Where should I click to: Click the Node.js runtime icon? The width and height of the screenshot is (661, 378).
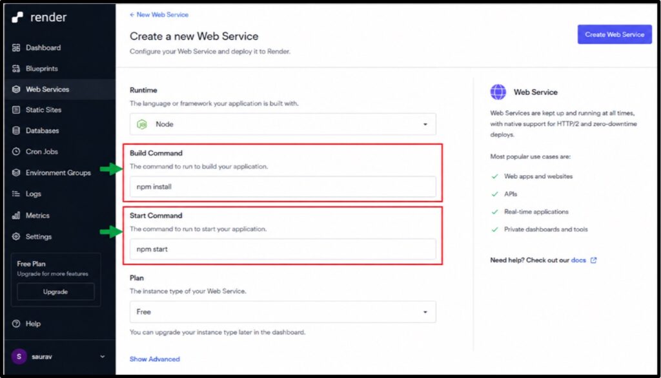[143, 124]
